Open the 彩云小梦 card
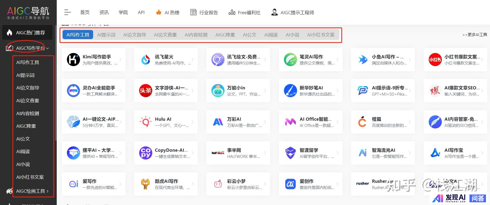This screenshot has height=205, width=490. 238,184
